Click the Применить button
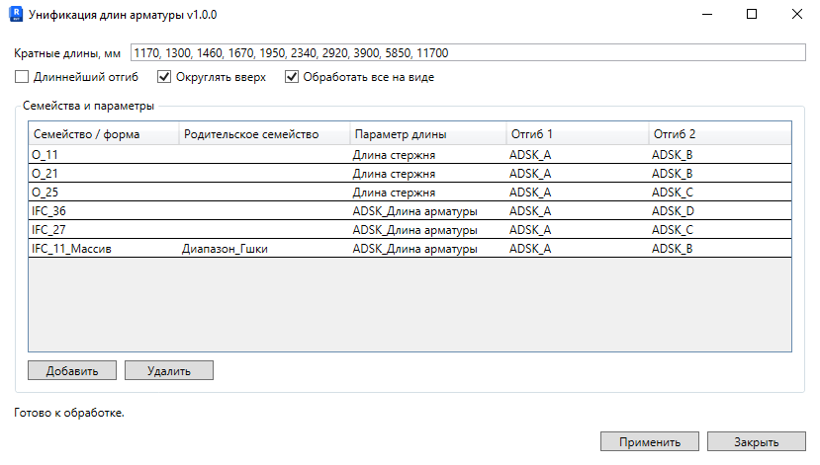Image resolution: width=820 pixels, height=465 pixels. pos(650,441)
